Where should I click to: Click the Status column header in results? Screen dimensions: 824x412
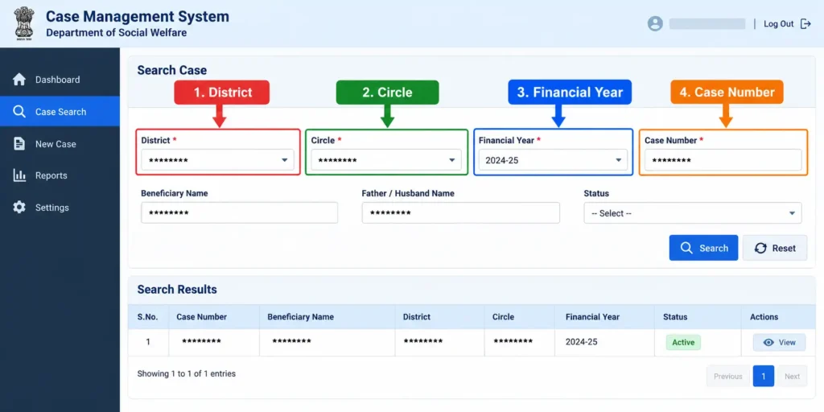[675, 317]
